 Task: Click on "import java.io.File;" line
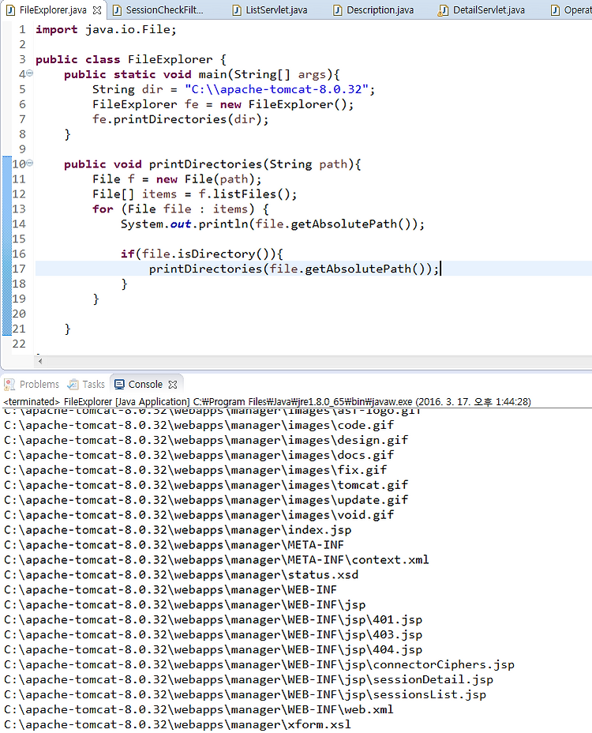pos(106,29)
